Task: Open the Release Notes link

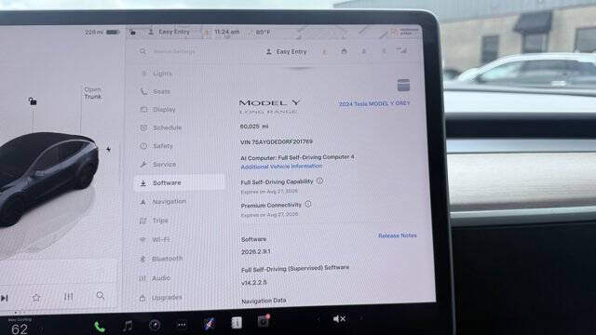Action: pyautogui.click(x=398, y=235)
